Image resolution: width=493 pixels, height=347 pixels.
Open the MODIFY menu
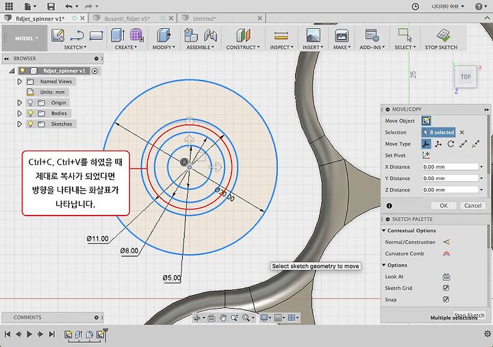tap(164, 47)
